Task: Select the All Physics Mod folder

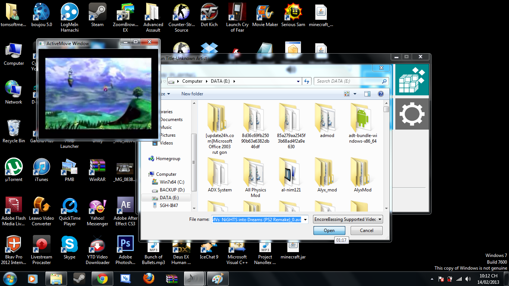Action: click(x=255, y=178)
